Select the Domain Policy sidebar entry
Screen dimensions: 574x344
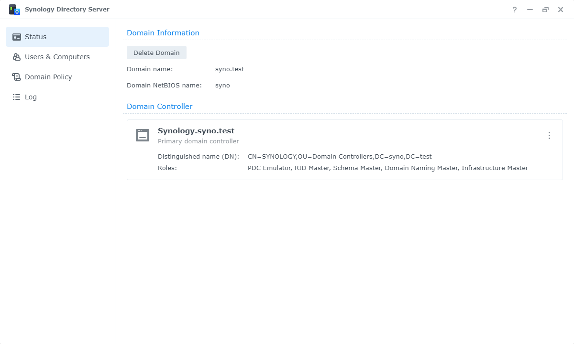48,77
